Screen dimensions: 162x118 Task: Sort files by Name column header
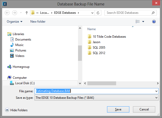click(91, 29)
